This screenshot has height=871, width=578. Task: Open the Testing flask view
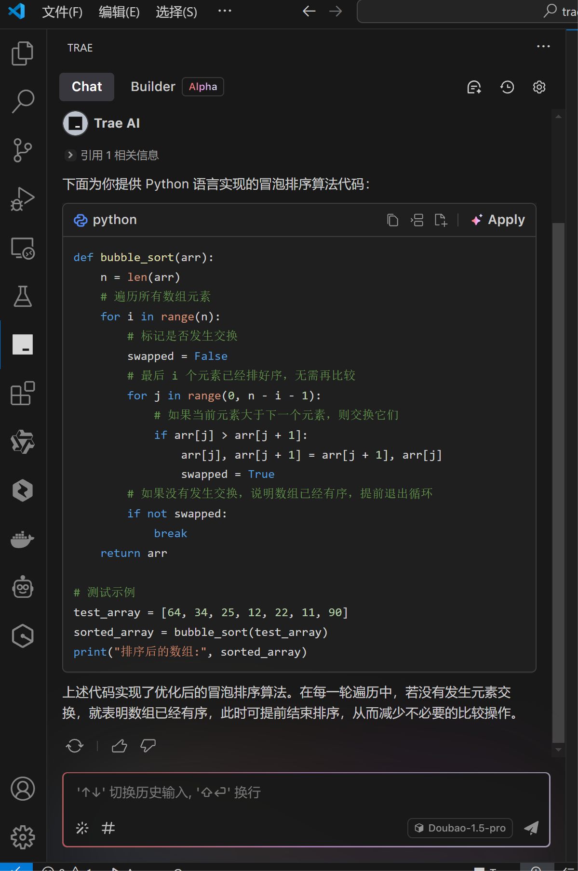click(x=23, y=296)
